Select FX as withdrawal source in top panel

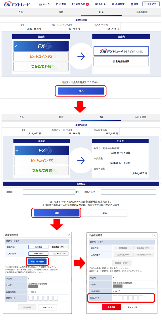(x=41, y=46)
